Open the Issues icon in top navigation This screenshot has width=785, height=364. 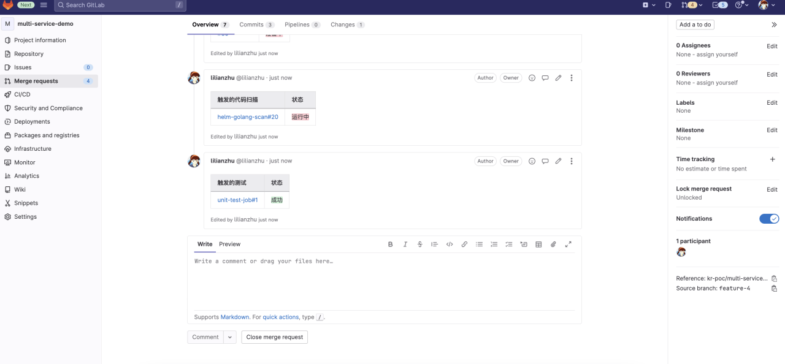pyautogui.click(x=668, y=5)
